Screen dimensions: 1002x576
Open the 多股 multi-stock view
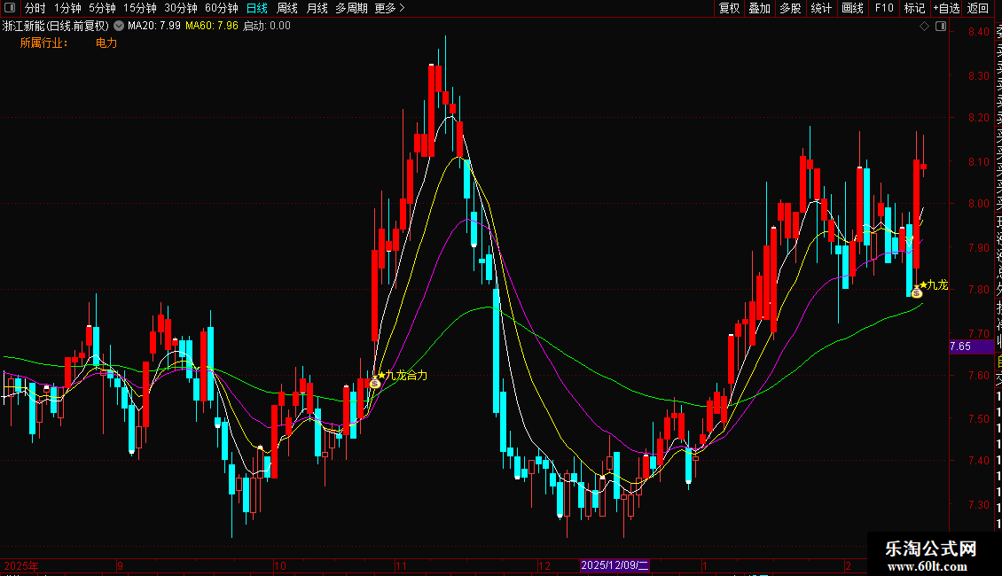[790, 8]
